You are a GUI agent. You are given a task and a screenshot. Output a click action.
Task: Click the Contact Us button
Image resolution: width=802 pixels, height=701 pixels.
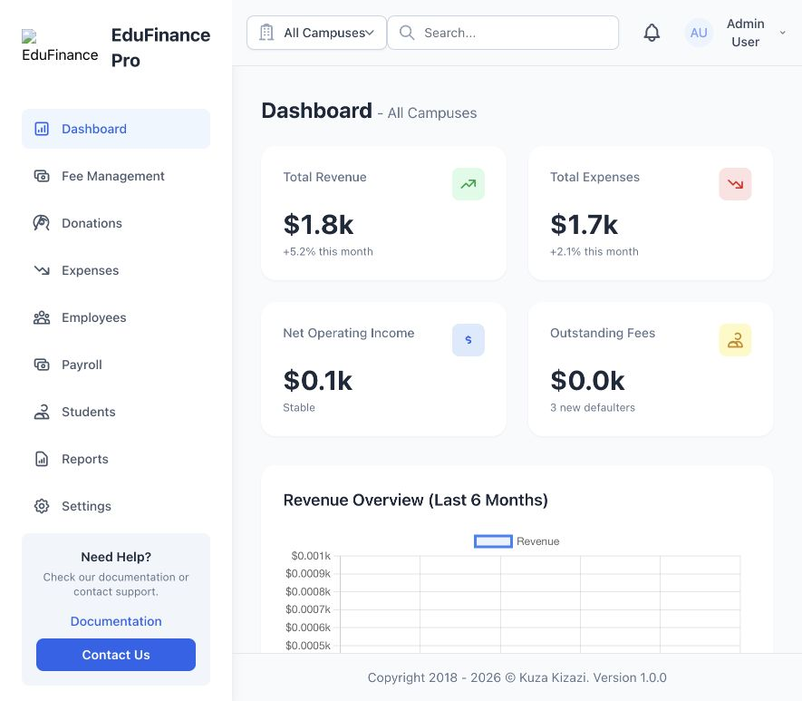tap(116, 655)
